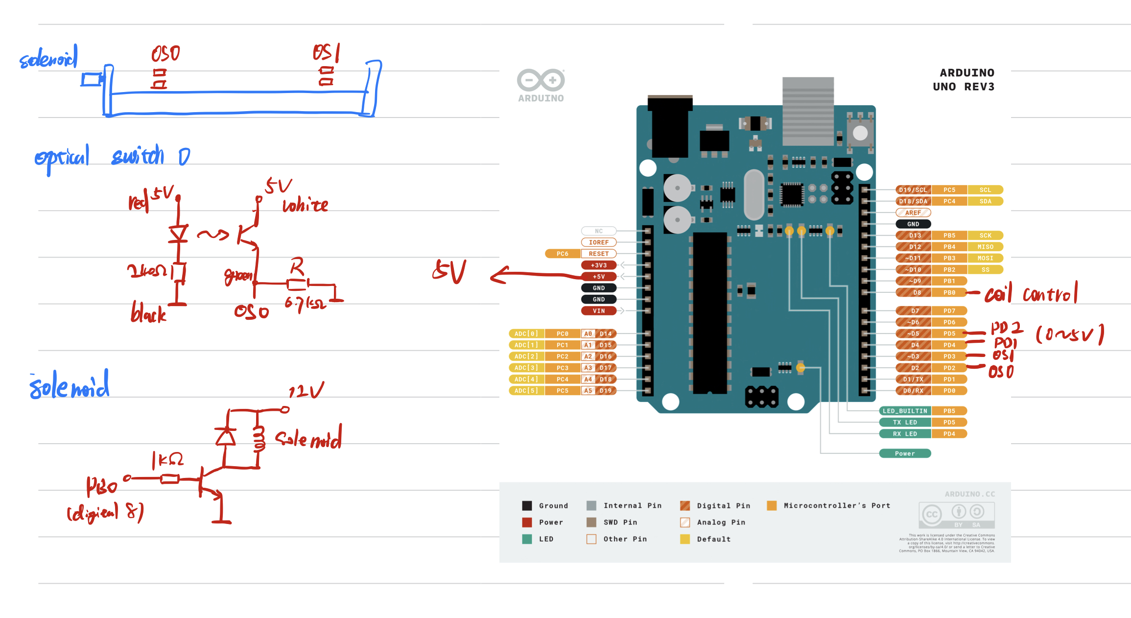Click the Arduino infinity logo

click(x=541, y=80)
